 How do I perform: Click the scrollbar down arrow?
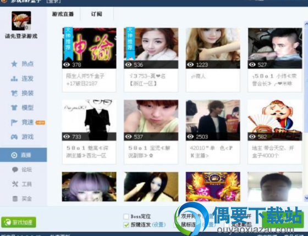[306, 198]
